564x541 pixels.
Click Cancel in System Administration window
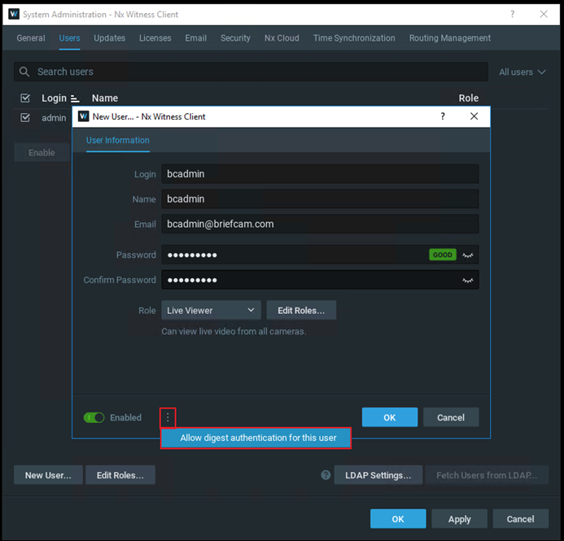coord(521,519)
